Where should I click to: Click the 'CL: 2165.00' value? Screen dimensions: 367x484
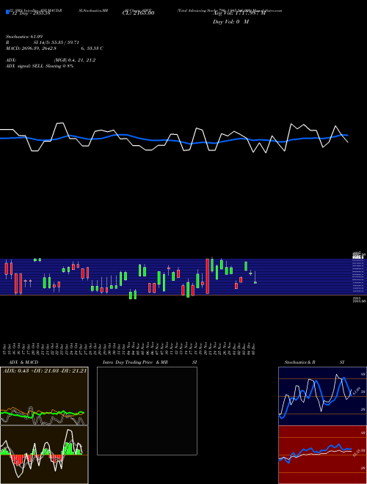pyautogui.click(x=139, y=12)
